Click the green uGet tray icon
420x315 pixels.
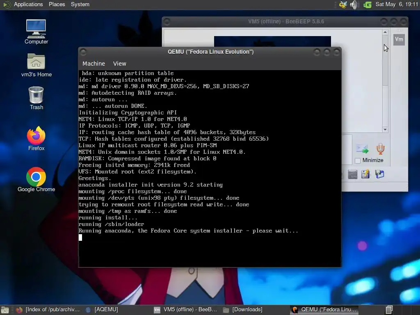367,5
